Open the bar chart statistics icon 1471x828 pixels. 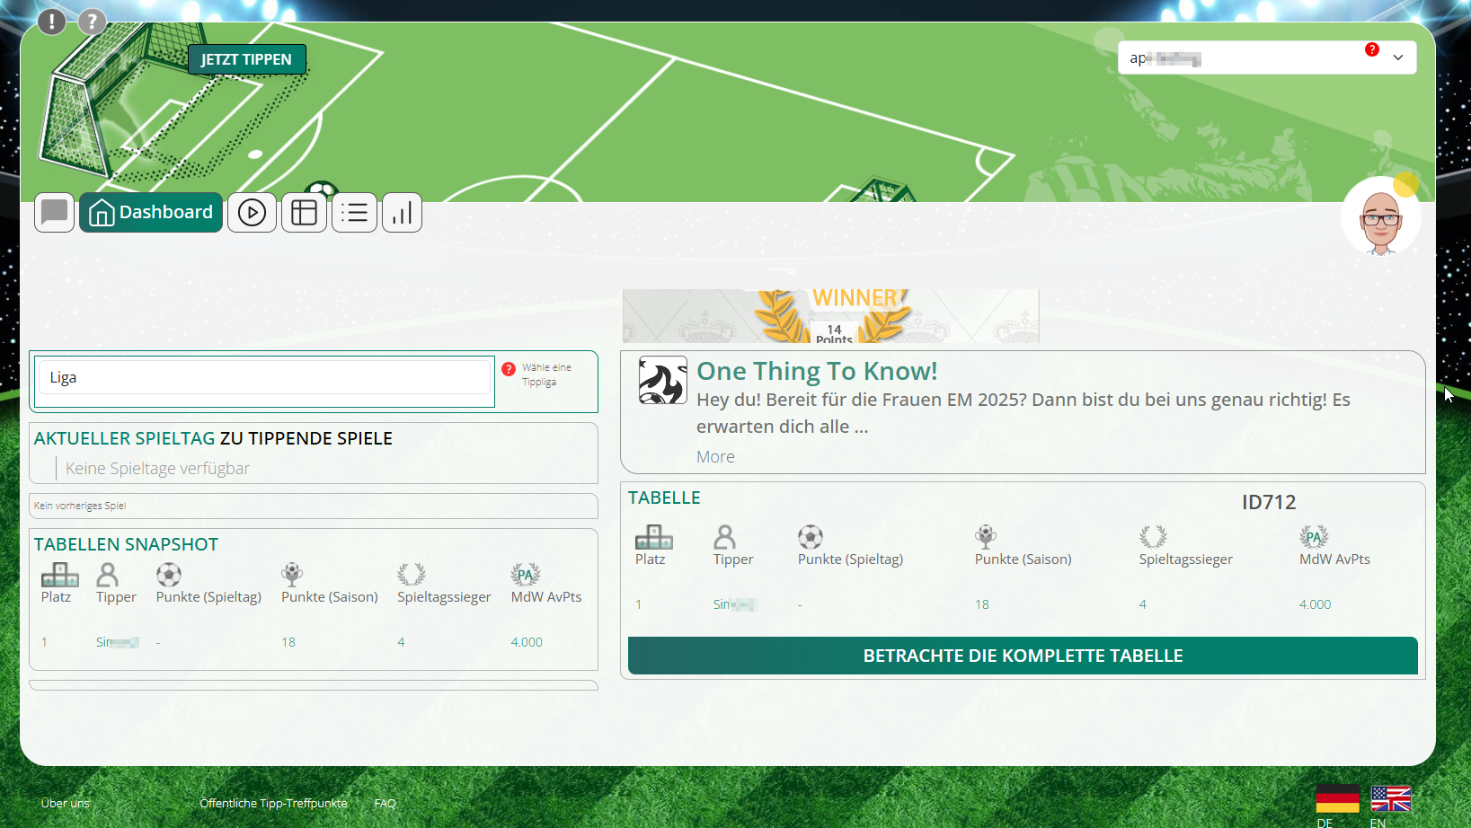[x=402, y=213]
